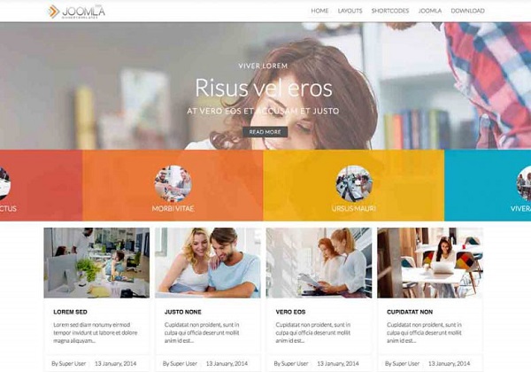Open the Cupidatat Non article title
This screenshot has width=531, height=372.
coord(410,312)
